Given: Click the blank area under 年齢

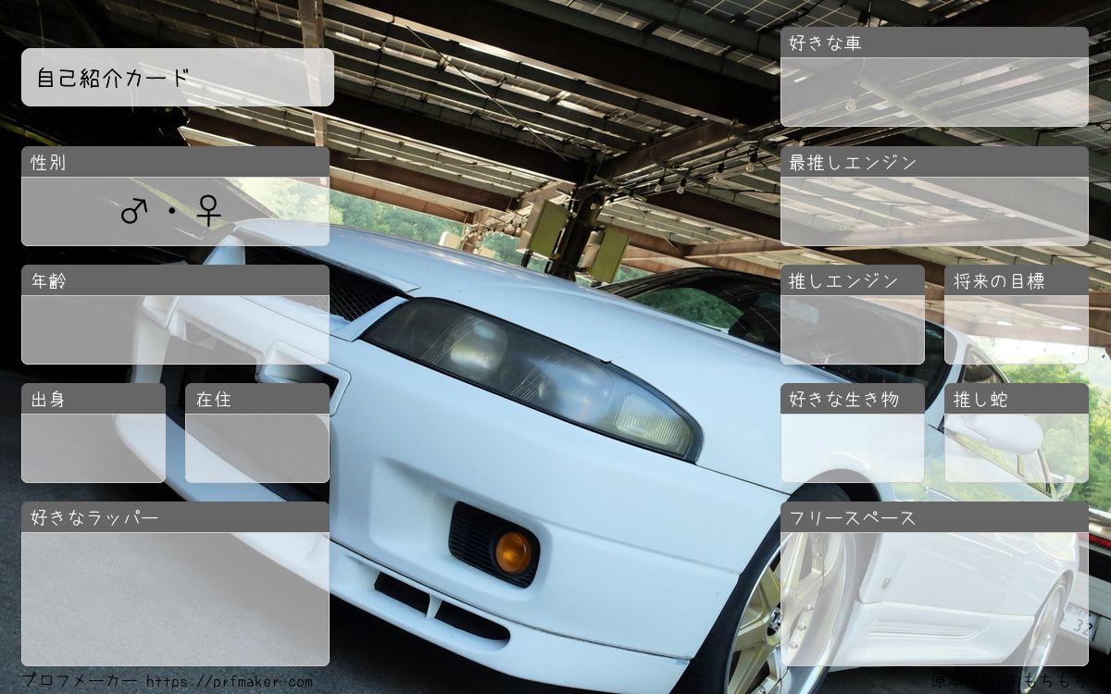Looking at the screenshot, I should coord(175,329).
